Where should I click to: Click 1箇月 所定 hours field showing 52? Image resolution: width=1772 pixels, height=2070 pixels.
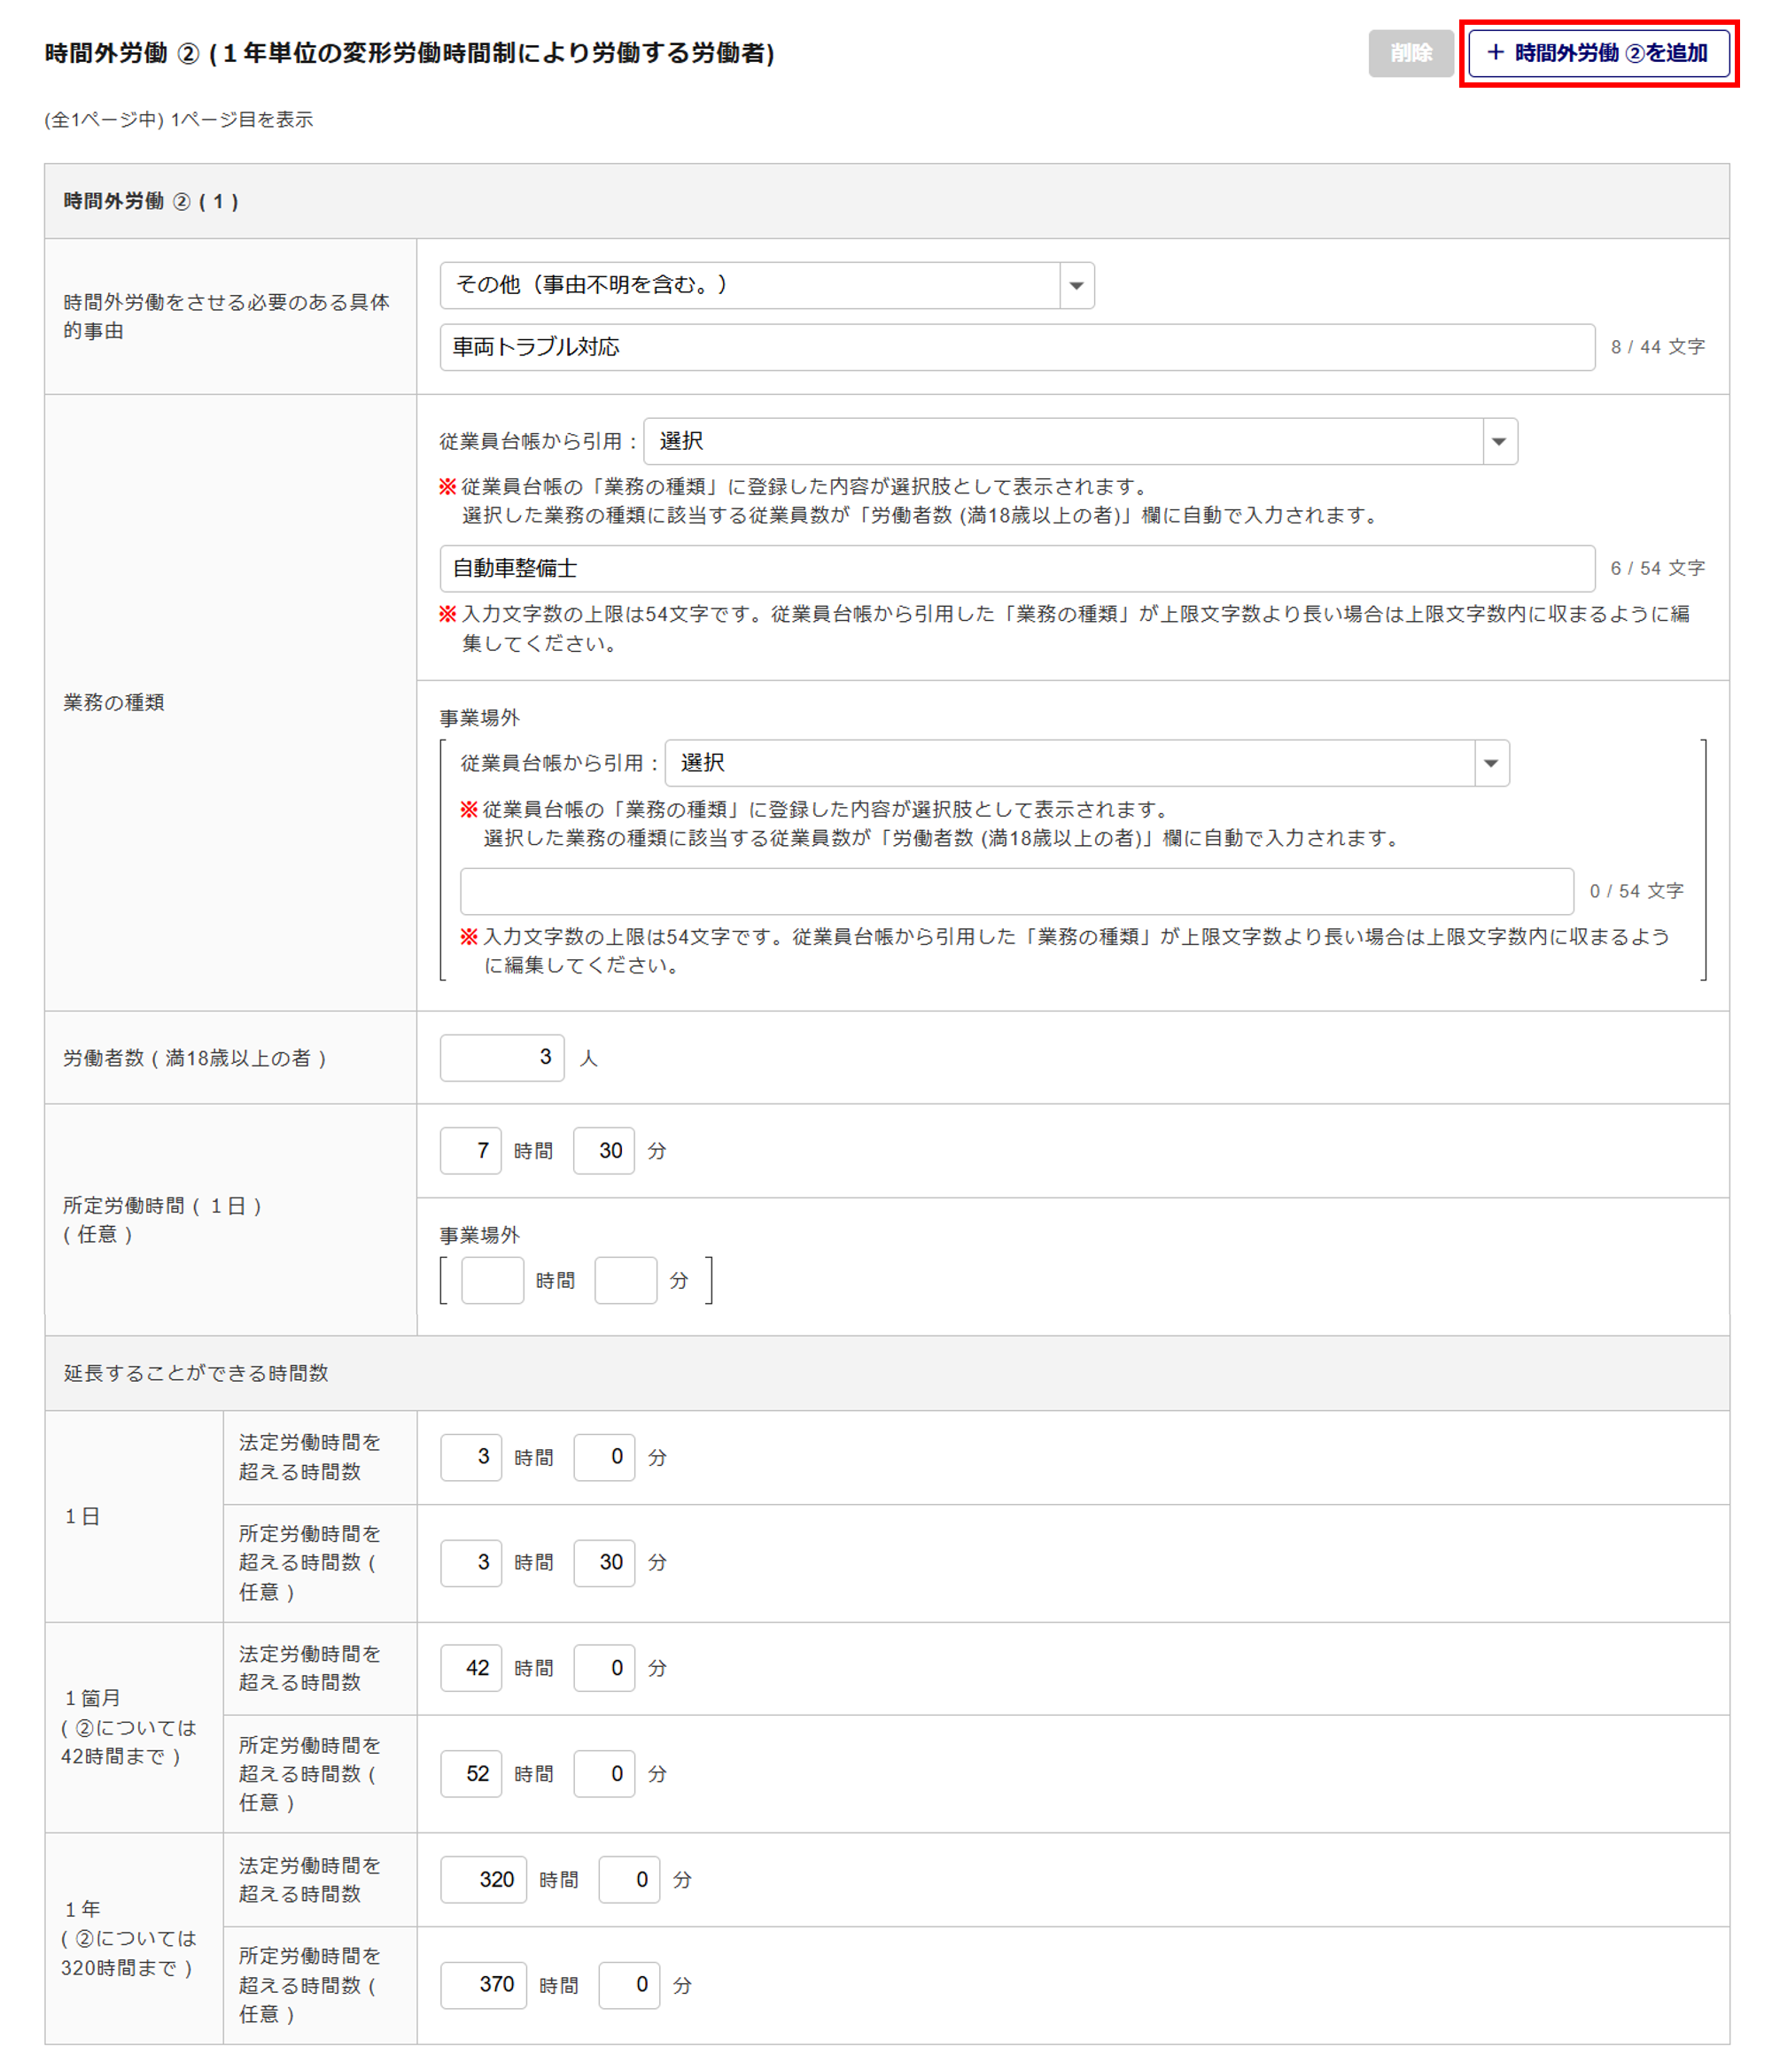coord(470,1774)
